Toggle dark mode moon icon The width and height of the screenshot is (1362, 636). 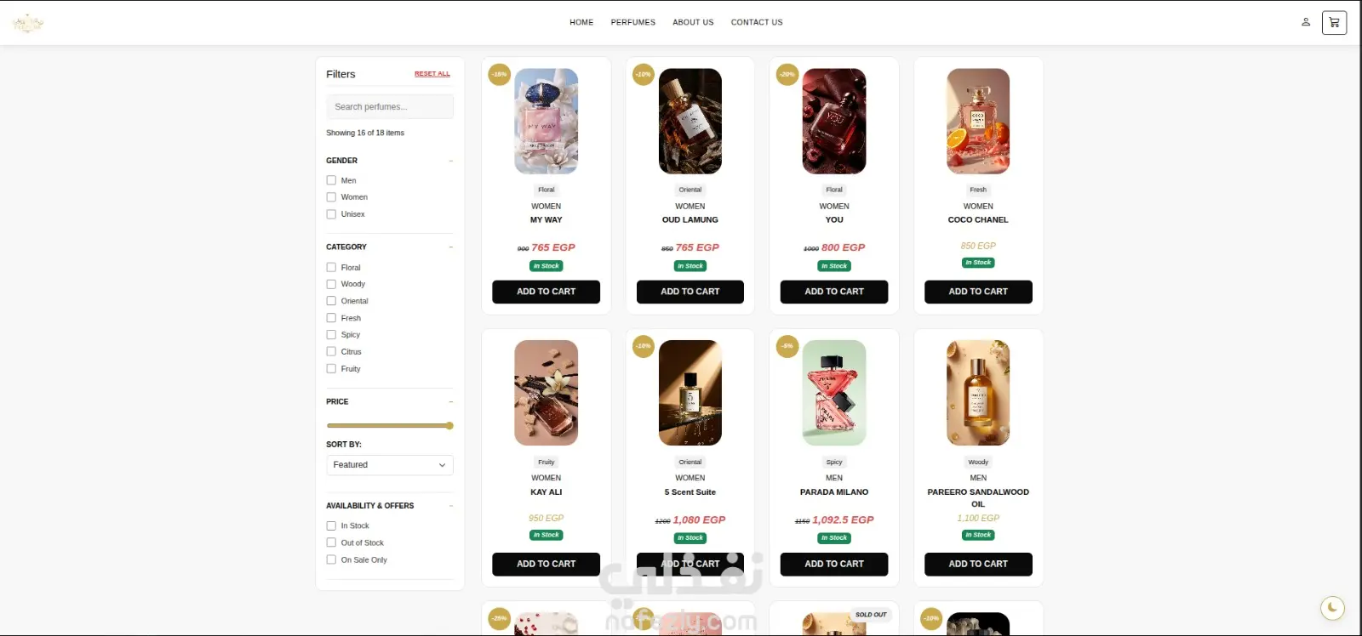pos(1332,607)
